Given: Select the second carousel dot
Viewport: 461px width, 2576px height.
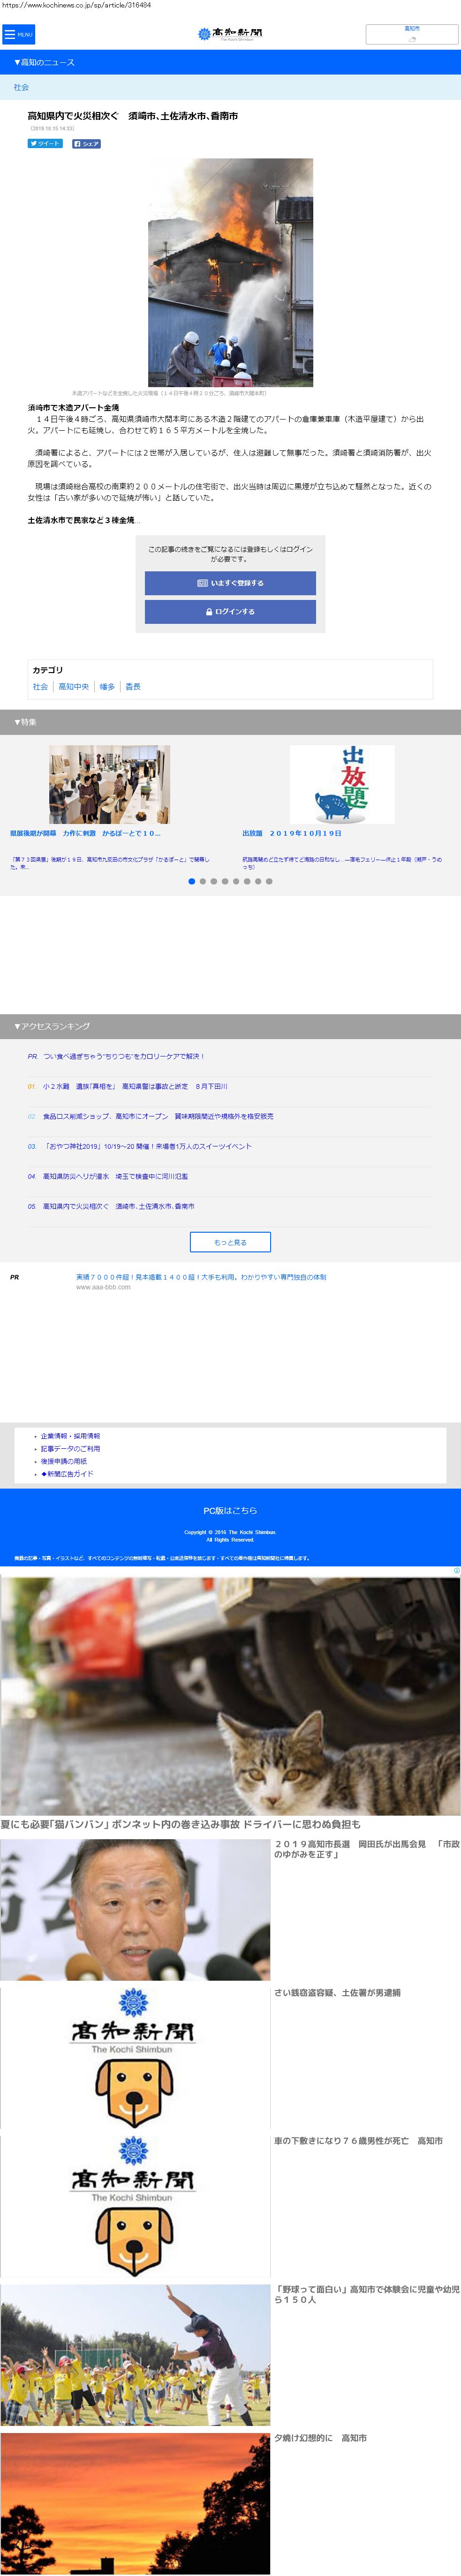Looking at the screenshot, I should (203, 882).
